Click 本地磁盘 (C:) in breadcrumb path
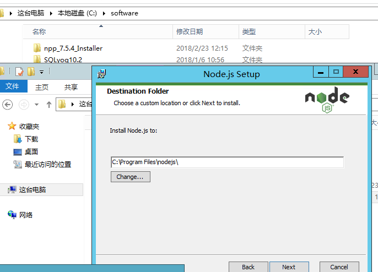The image size is (378, 272). pyautogui.click(x=77, y=13)
